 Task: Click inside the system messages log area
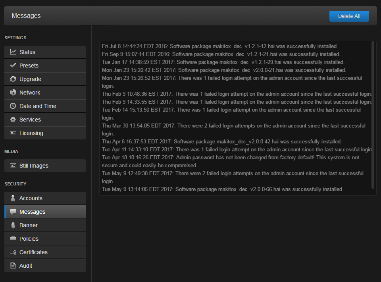(236, 117)
